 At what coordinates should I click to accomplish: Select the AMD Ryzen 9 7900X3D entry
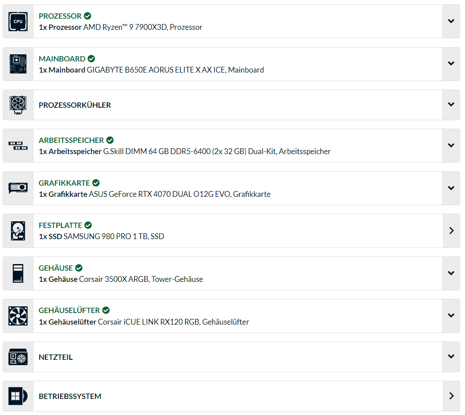click(121, 27)
